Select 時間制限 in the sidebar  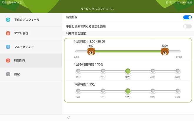click(31, 60)
